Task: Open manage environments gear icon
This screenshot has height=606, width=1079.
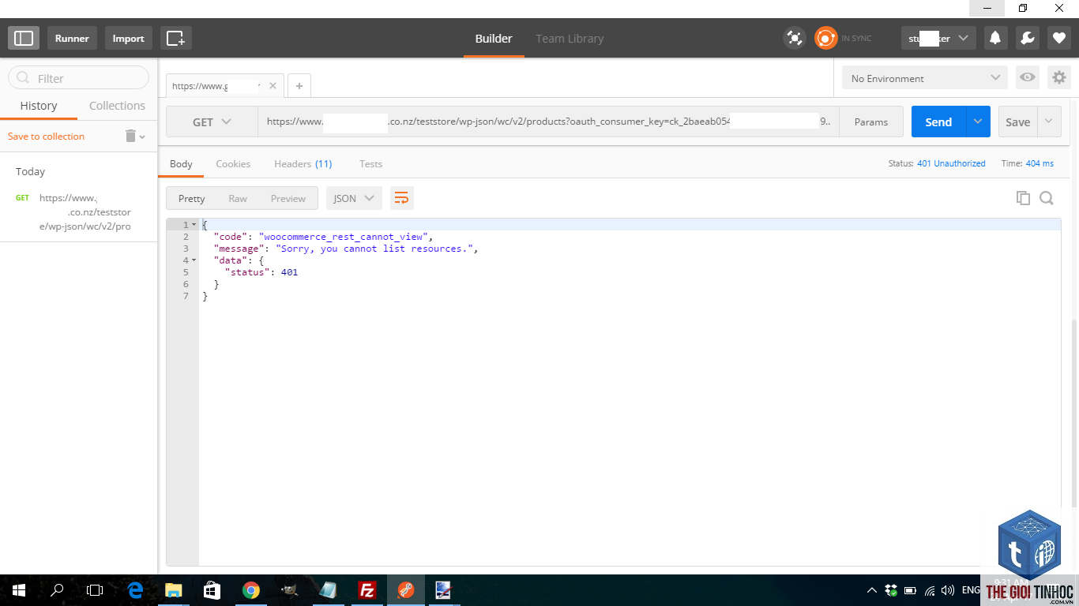Action: click(x=1059, y=77)
